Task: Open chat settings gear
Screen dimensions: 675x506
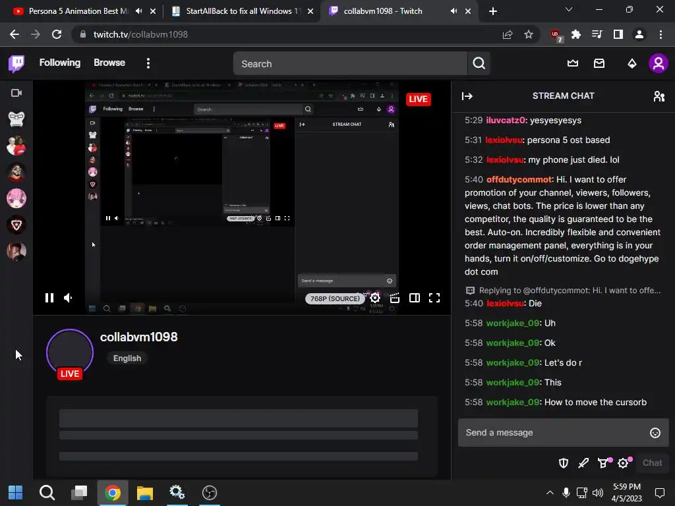Action: coord(624,463)
